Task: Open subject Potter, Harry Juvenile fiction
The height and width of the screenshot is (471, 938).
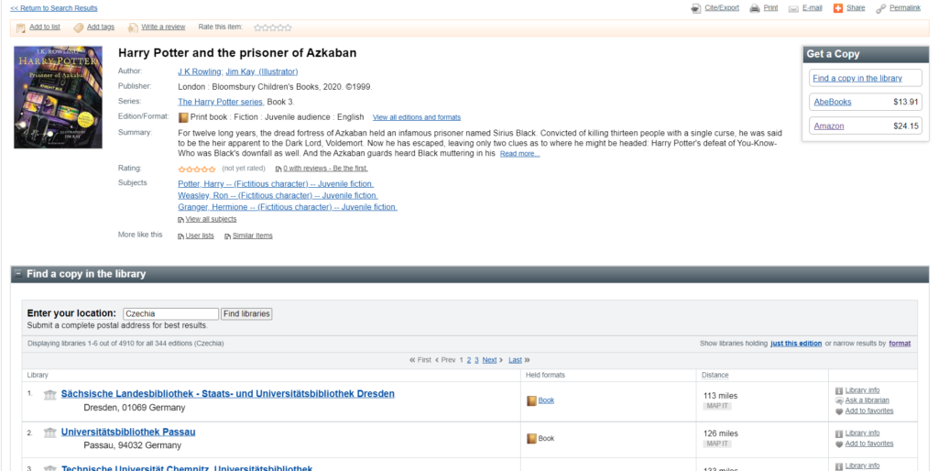Action: (275, 184)
